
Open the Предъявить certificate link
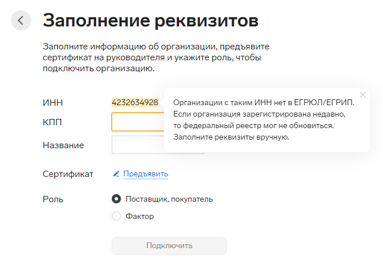pos(146,174)
